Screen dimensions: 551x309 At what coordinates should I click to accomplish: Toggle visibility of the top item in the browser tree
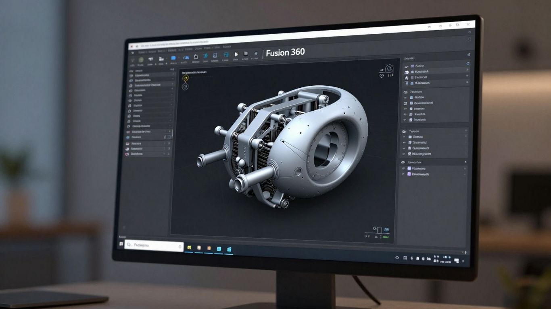pos(468,64)
